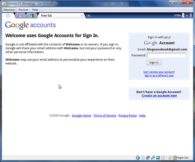Close the New Tab tab
Screen dimensions: 195x162
82,16
